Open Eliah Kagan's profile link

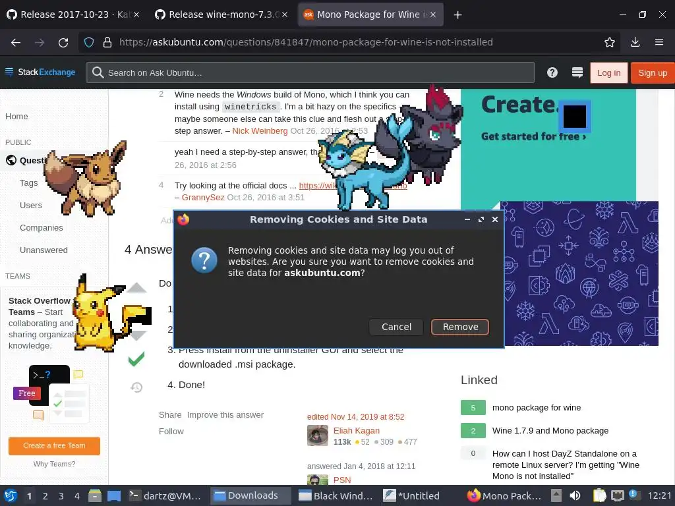coord(357,431)
